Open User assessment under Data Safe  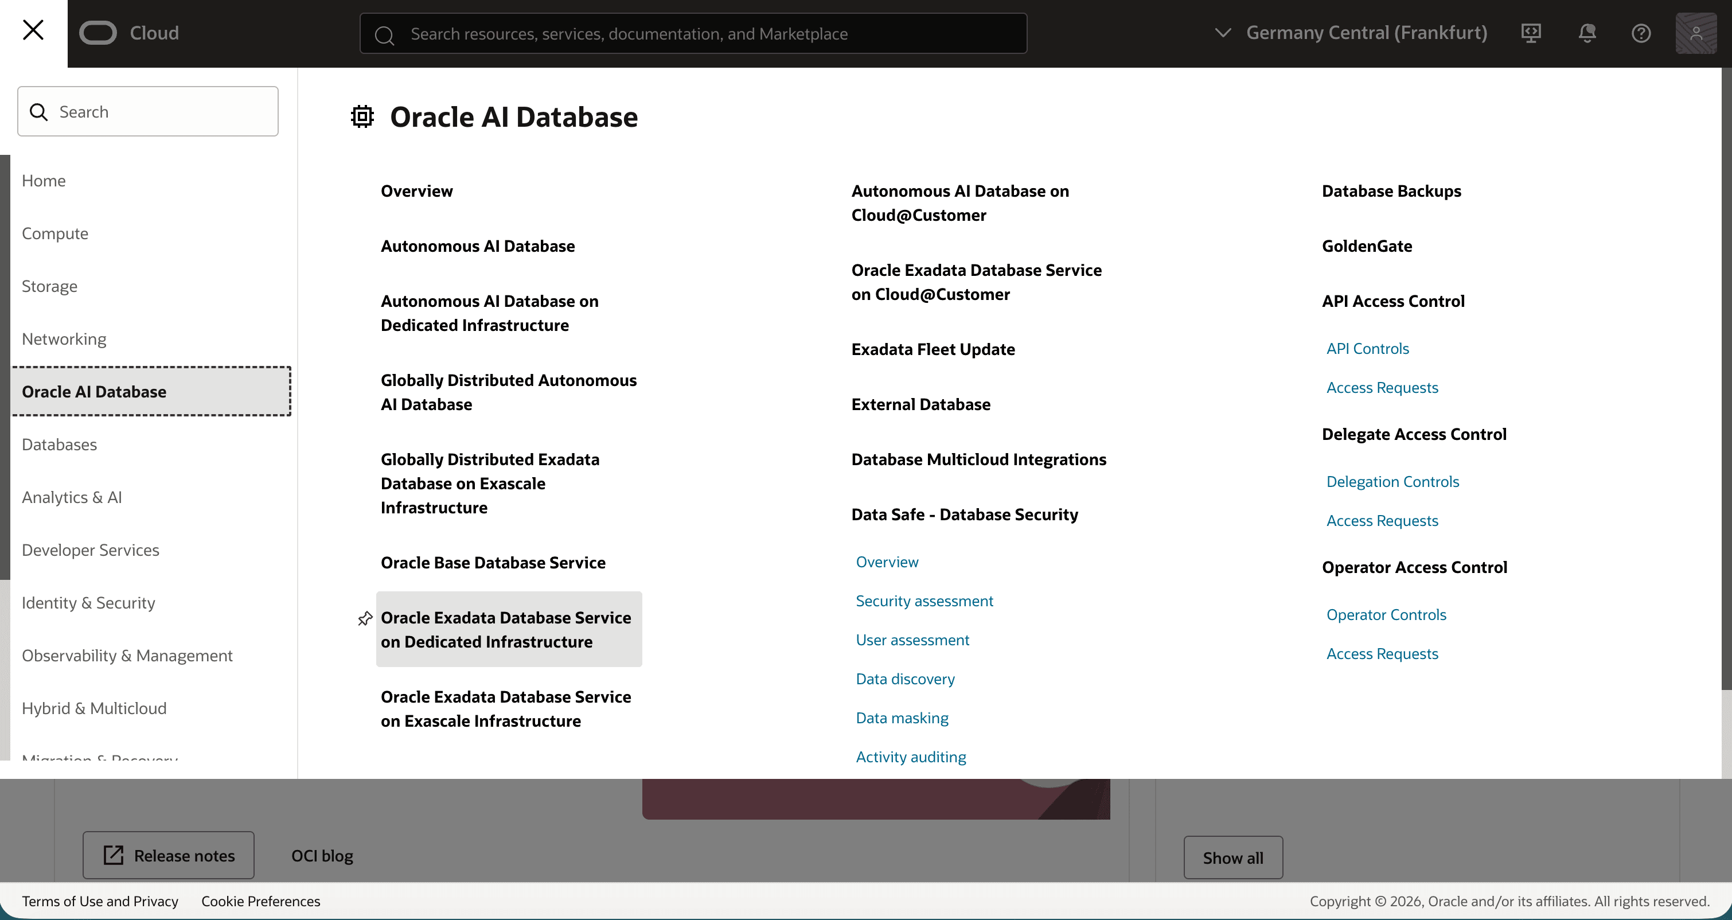pyautogui.click(x=912, y=640)
